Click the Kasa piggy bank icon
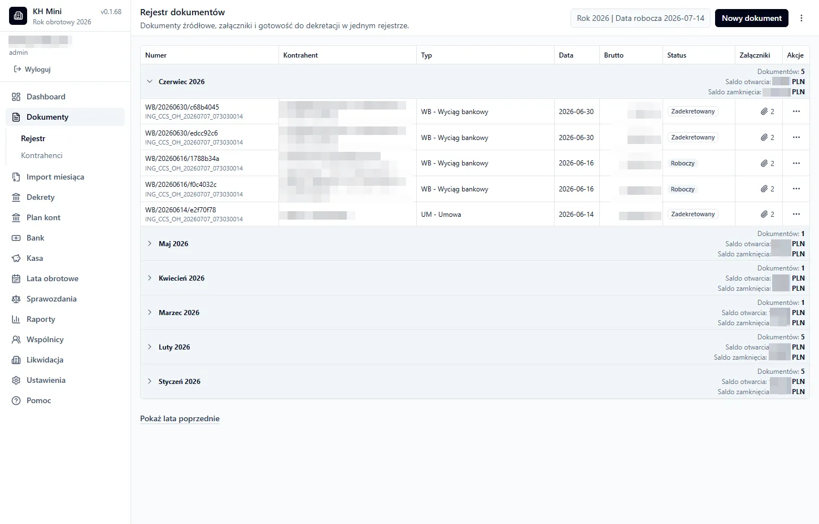Viewport: 819px width, 524px height. [x=16, y=258]
